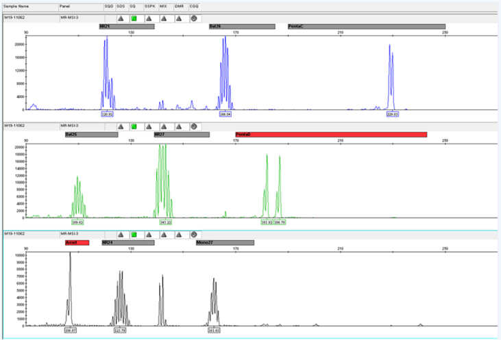Select the SSPK column header
Image resolution: width=501 pixels, height=340 pixels.
(x=149, y=5)
